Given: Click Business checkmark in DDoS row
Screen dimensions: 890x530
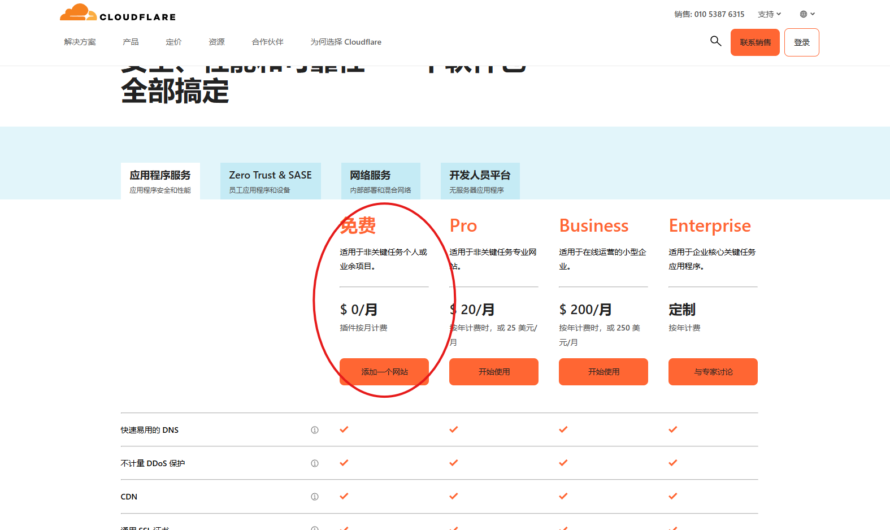Looking at the screenshot, I should [x=563, y=463].
